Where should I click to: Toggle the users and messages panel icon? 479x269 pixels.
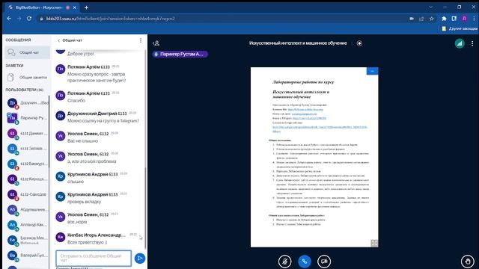coord(156,43)
